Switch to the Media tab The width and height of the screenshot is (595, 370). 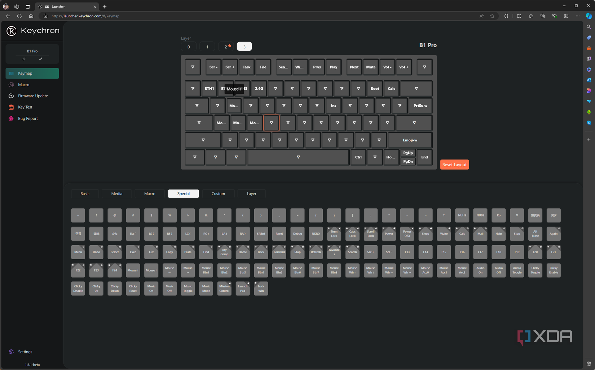pyautogui.click(x=116, y=193)
